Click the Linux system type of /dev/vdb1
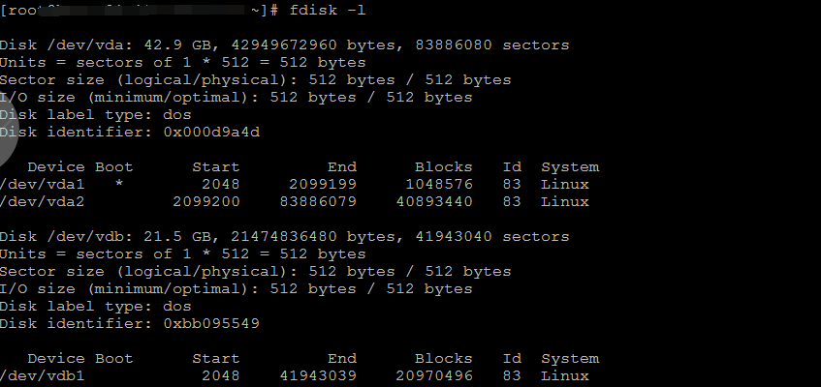 [565, 375]
